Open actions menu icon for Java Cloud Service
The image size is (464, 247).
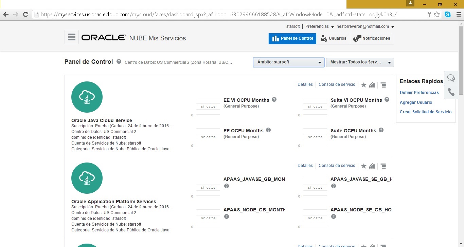pyautogui.click(x=383, y=85)
